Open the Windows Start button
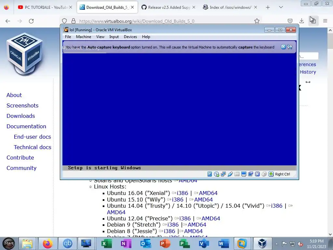 click(x=9, y=243)
